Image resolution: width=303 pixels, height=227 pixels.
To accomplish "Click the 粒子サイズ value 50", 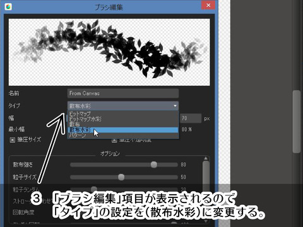I will click(183, 177).
